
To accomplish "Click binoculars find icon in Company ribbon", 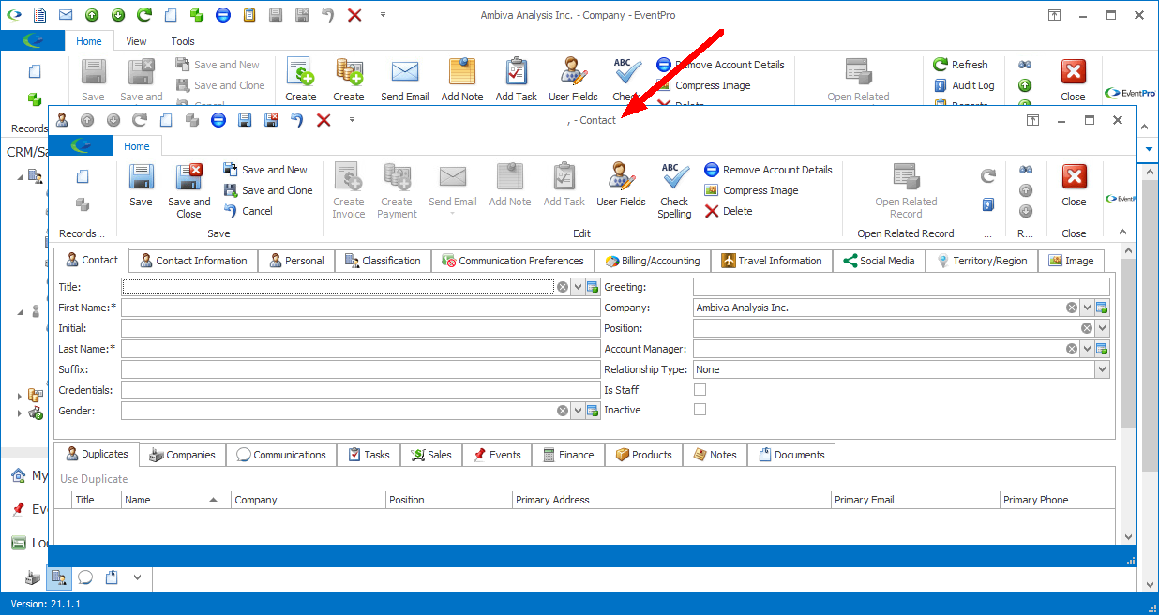I will tap(1026, 65).
